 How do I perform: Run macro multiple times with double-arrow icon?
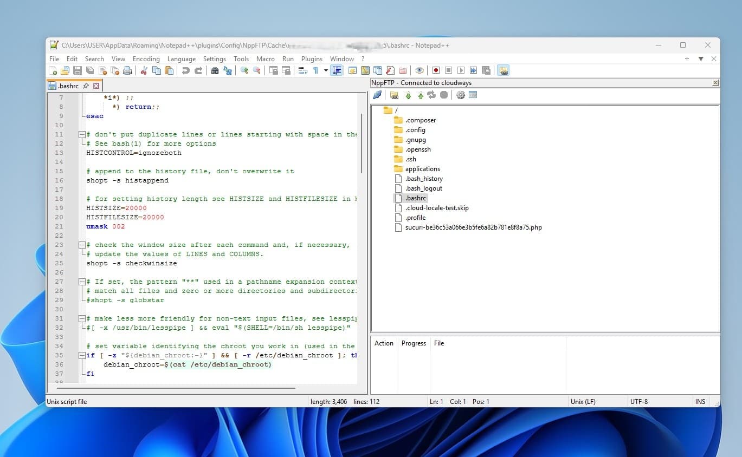[473, 70]
